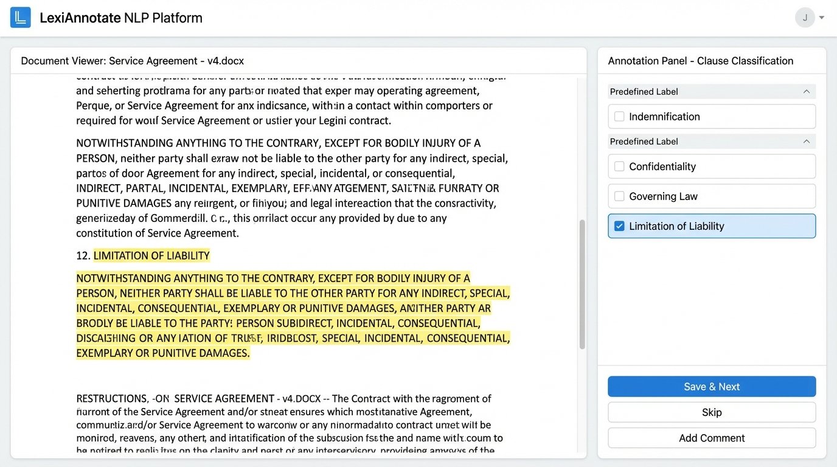Click Add Comment
Screen dimensions: 837x467
711,438
